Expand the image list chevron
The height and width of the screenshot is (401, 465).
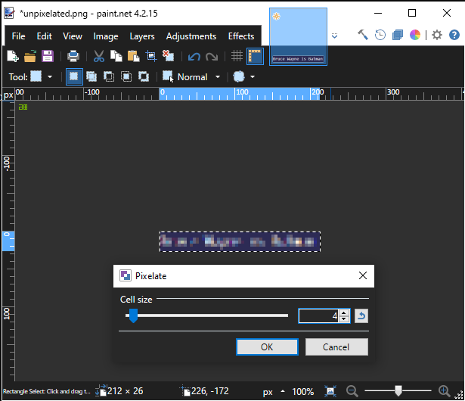pyautogui.click(x=334, y=36)
